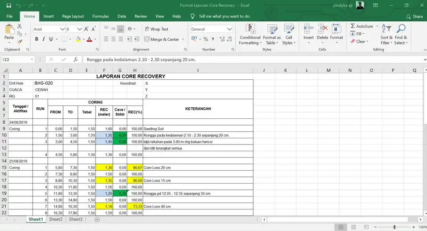This screenshot has width=427, height=231.
Task: Click Find & Select button
Action: 401,35
